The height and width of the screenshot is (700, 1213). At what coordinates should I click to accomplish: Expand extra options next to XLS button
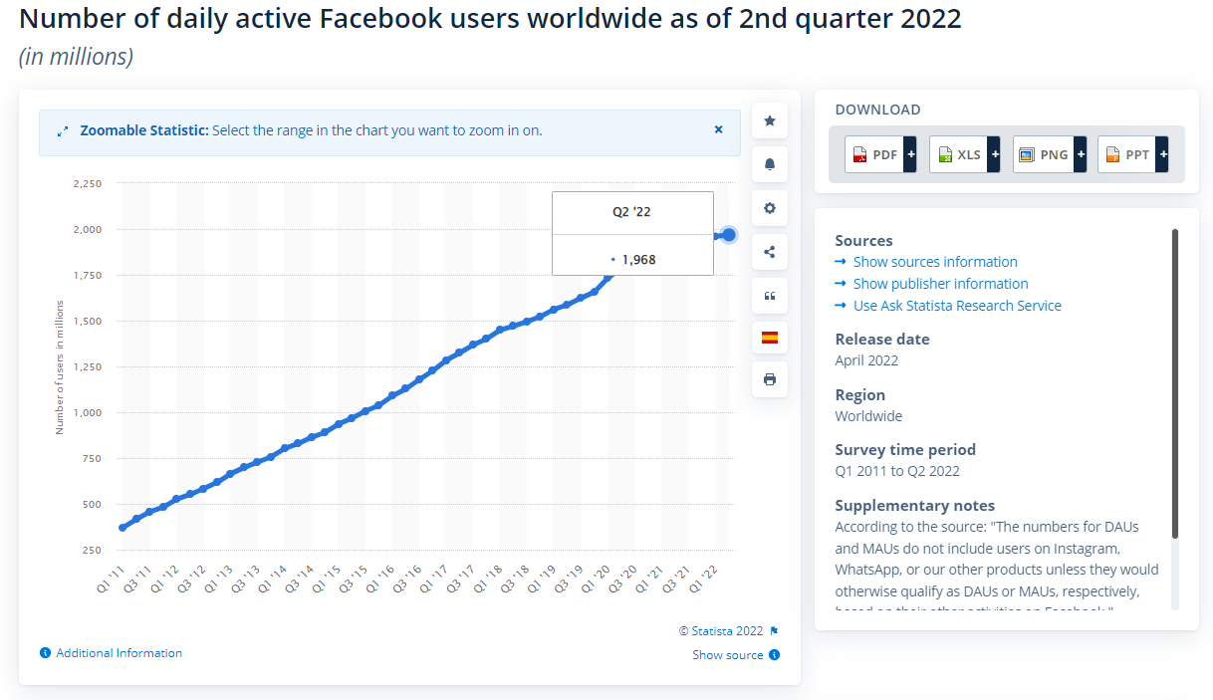pos(996,154)
